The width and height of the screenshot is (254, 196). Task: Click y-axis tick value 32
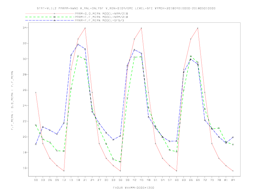tap(24, 43)
